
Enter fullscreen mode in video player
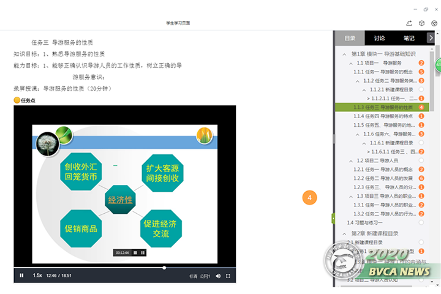click(x=228, y=276)
